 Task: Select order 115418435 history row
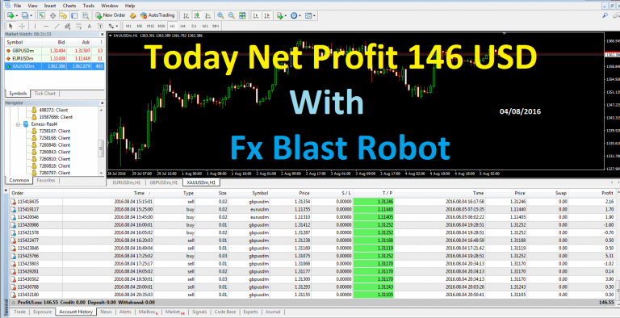313,202
